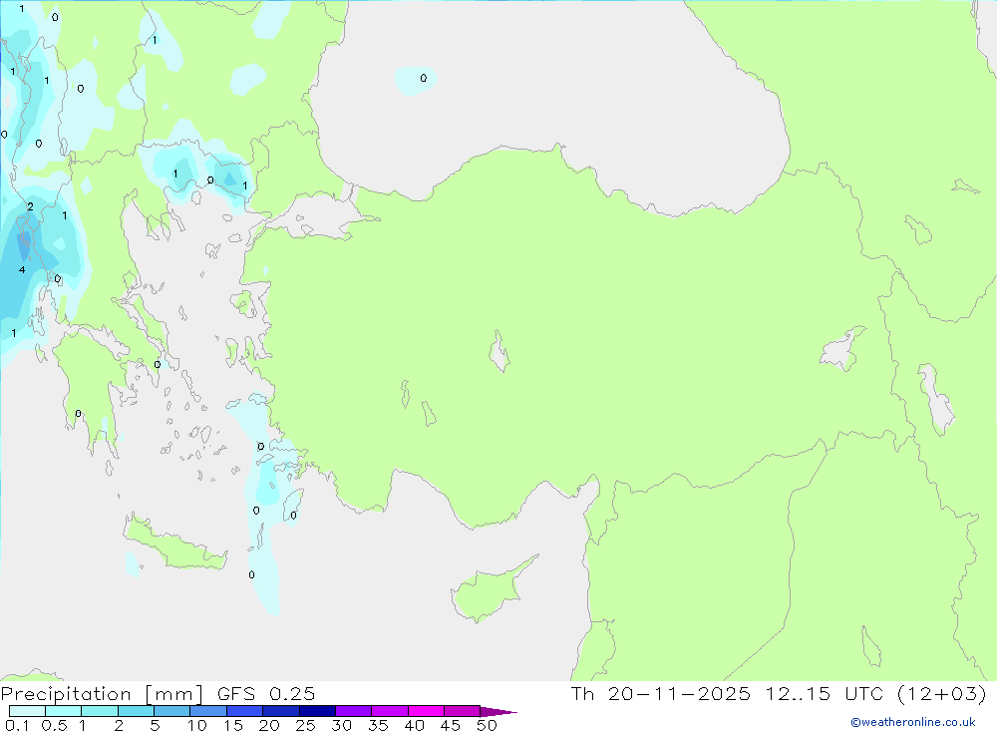This screenshot has width=997, height=731.
Task: Click the legend scale label "35"
Action: (378, 725)
